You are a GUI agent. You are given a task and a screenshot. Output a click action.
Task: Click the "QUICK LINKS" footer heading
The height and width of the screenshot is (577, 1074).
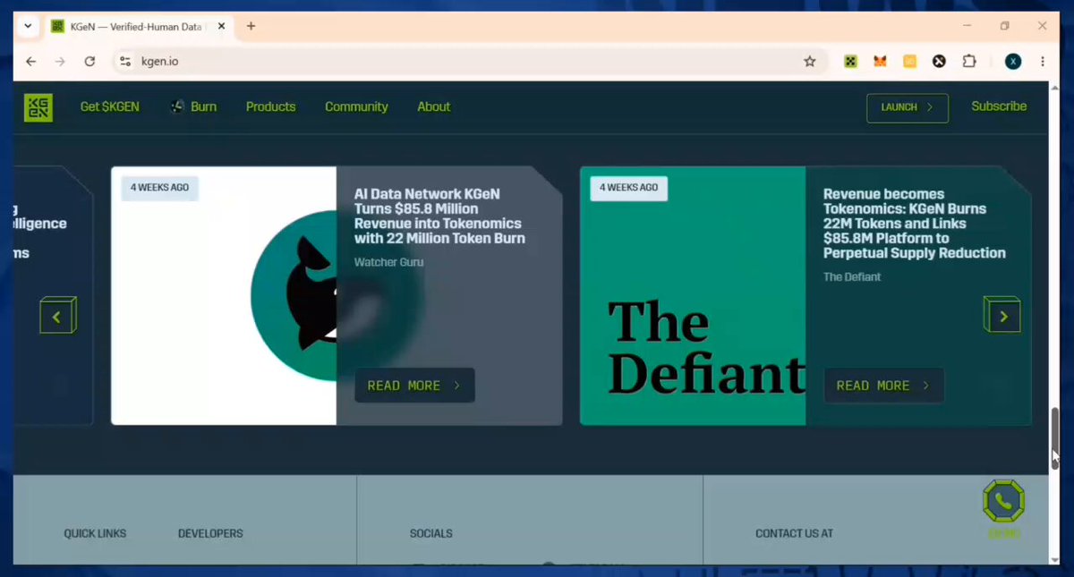[95, 533]
